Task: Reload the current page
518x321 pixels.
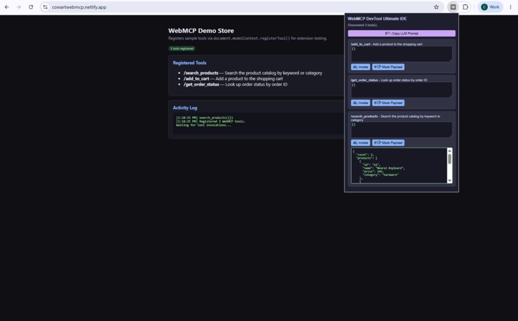Action: coord(31,7)
